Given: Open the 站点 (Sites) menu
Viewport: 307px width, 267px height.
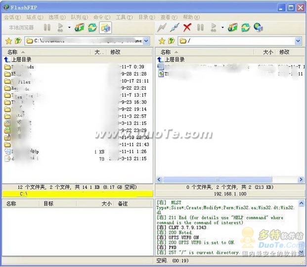Looking at the screenshot, I should 35,17.
